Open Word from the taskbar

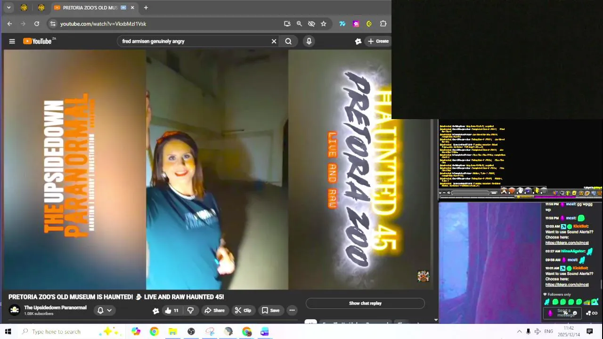point(265,331)
